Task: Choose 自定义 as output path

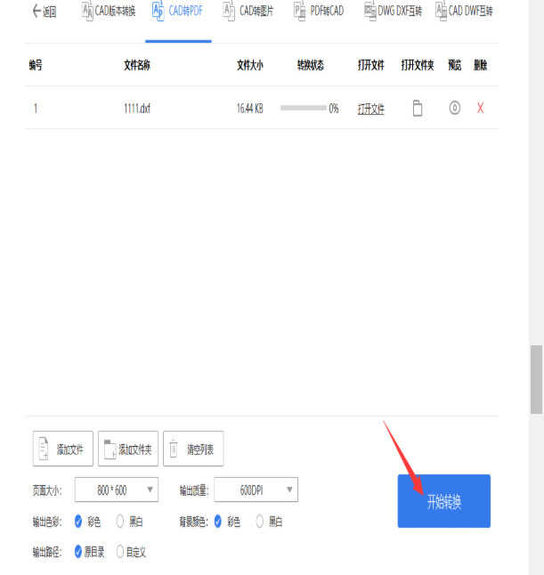Action: pos(120,551)
